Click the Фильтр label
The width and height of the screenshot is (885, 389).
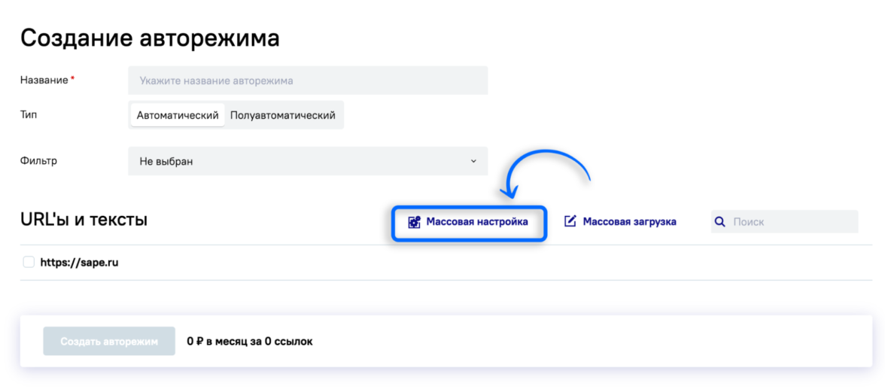[x=38, y=160]
